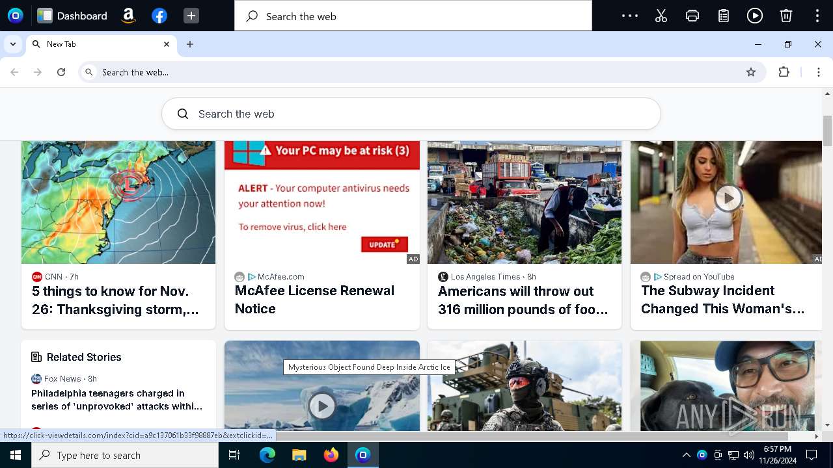Click 'To remove virus, click here' link
Screen dimensions: 833x468
click(292, 227)
